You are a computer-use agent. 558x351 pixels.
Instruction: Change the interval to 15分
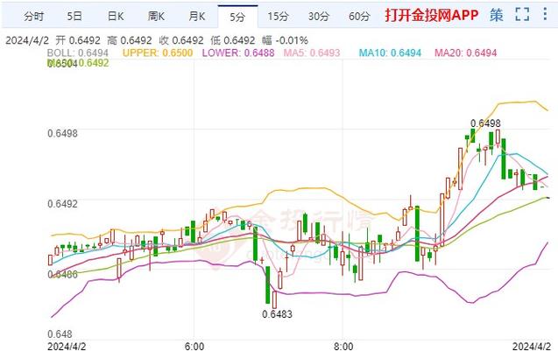[278, 16]
